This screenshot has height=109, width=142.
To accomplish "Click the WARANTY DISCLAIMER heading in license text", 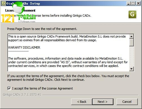I will tap(24, 47).
